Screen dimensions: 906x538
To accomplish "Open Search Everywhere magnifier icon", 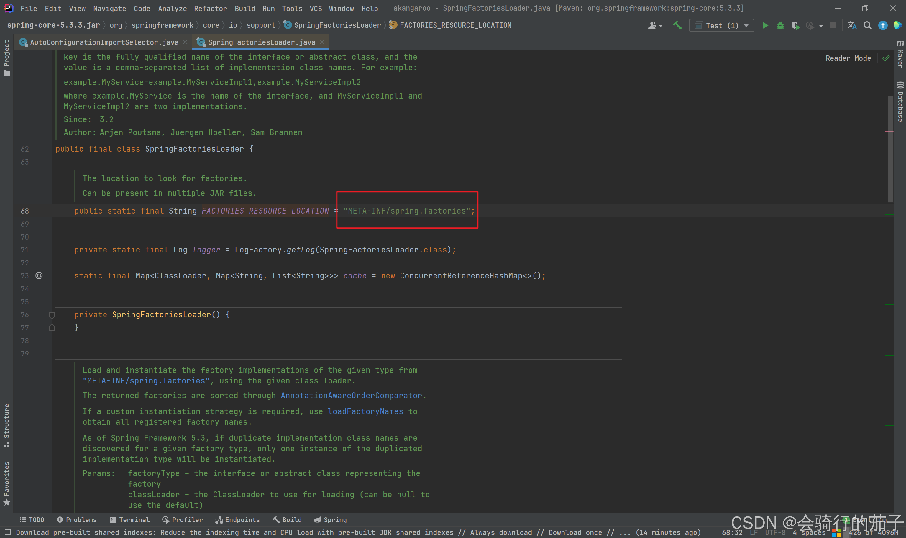I will (867, 25).
